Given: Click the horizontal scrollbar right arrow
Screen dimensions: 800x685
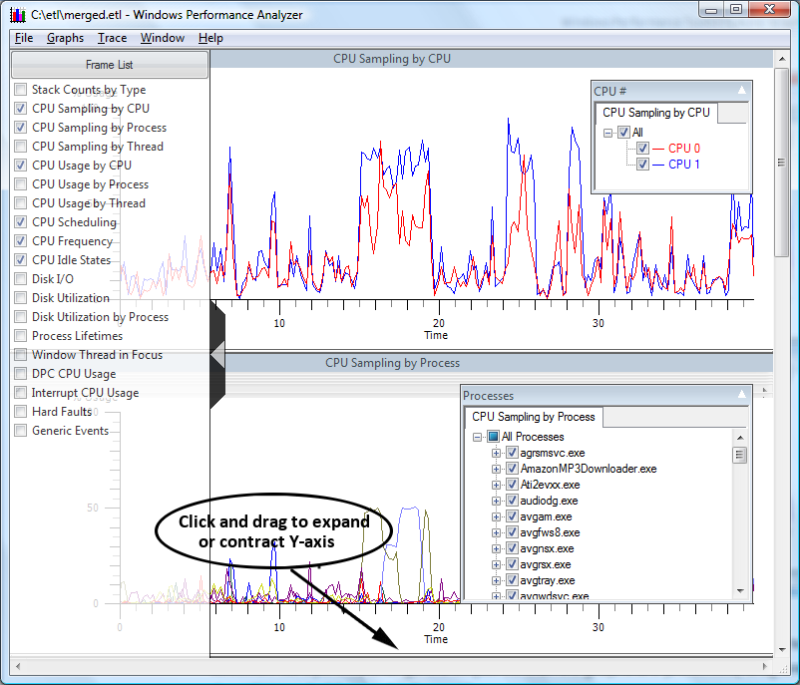Looking at the screenshot, I should (x=764, y=666).
